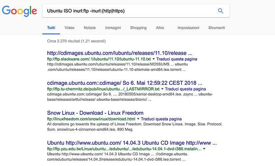This screenshot has width=275, height=166.
Task: Click the ftp.slackware.com green URL text
Action: 99,59
